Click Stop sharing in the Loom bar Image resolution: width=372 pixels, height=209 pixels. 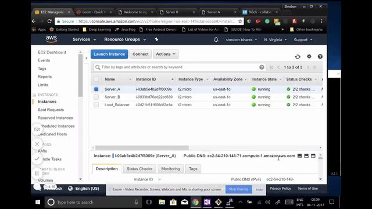click(238, 189)
